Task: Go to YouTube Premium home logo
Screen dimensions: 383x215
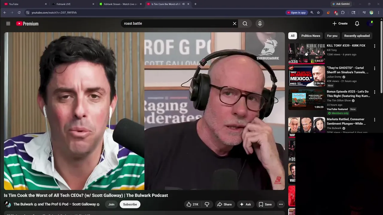Action: click(x=27, y=24)
